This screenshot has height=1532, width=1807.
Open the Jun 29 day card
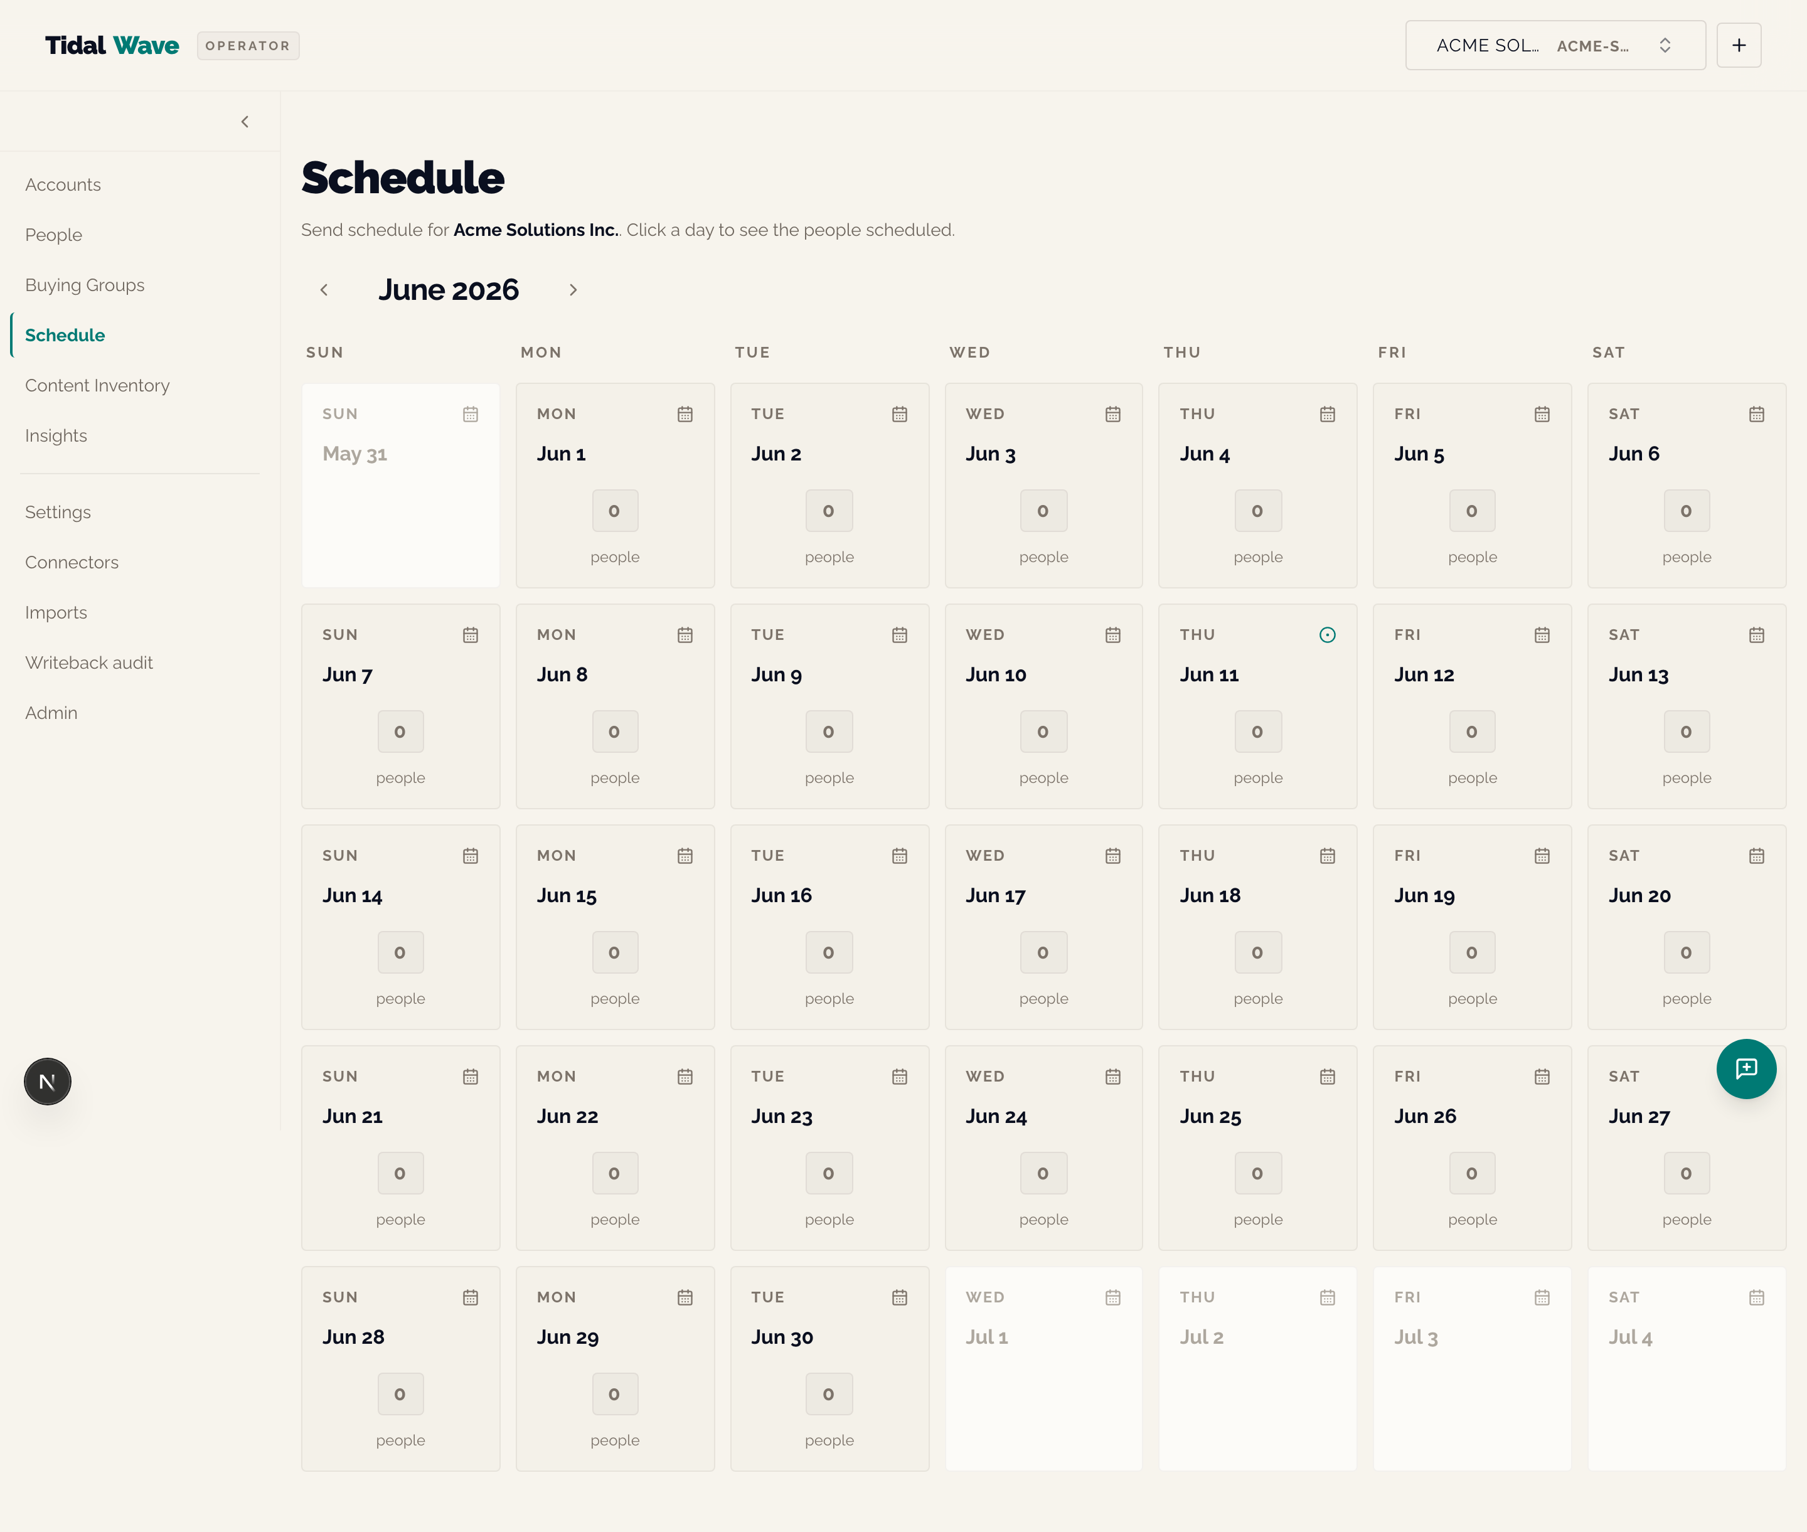click(x=615, y=1368)
